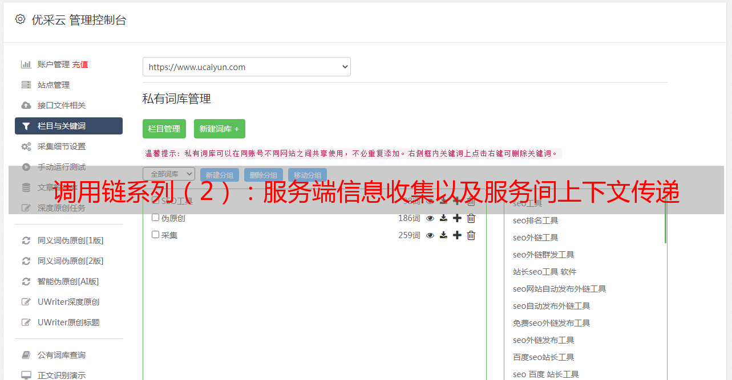Click the red 充值 link
The width and height of the screenshot is (732, 380).
[80, 64]
